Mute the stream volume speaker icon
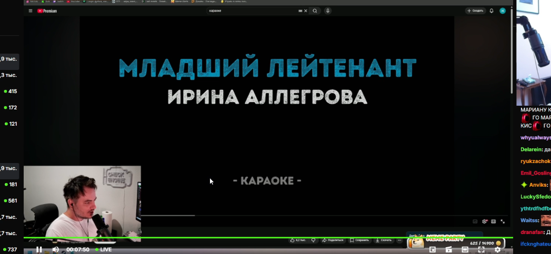Screen dimensions: 551x254 56,249
